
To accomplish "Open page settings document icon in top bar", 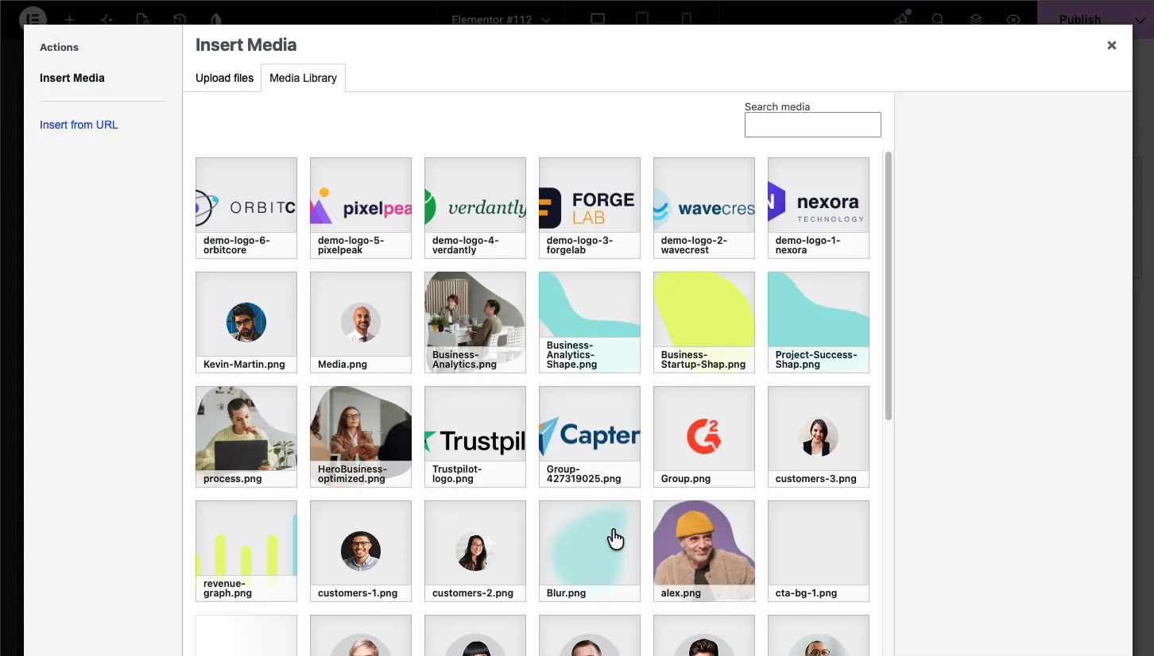I will (x=142, y=20).
